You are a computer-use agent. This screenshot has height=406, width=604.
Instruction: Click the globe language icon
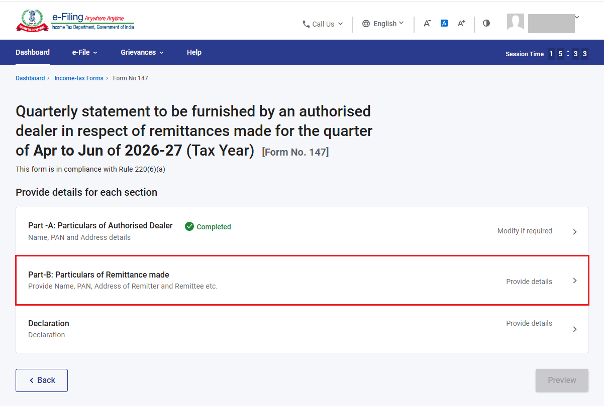(366, 24)
